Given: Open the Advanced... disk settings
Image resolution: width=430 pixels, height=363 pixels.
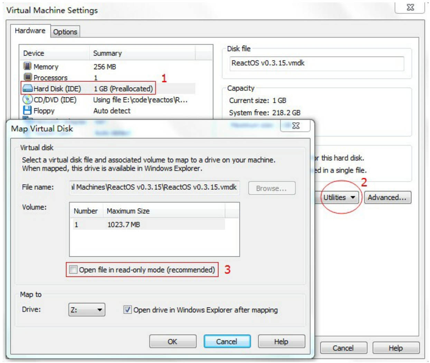Looking at the screenshot, I should coord(387,197).
